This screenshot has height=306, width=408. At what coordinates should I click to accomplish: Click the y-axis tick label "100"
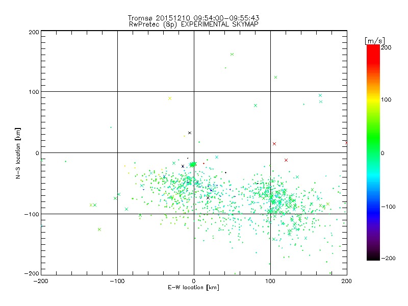pos(34,92)
